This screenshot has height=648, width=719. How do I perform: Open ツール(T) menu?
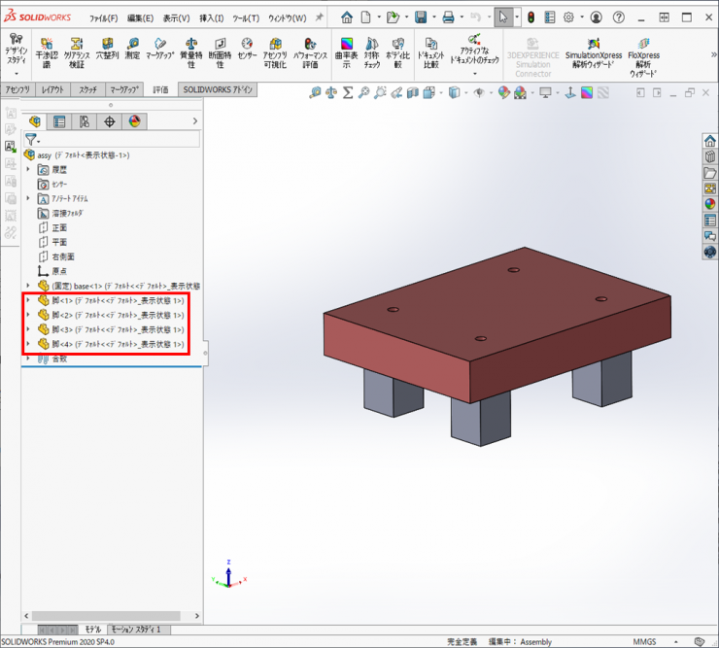pyautogui.click(x=246, y=17)
